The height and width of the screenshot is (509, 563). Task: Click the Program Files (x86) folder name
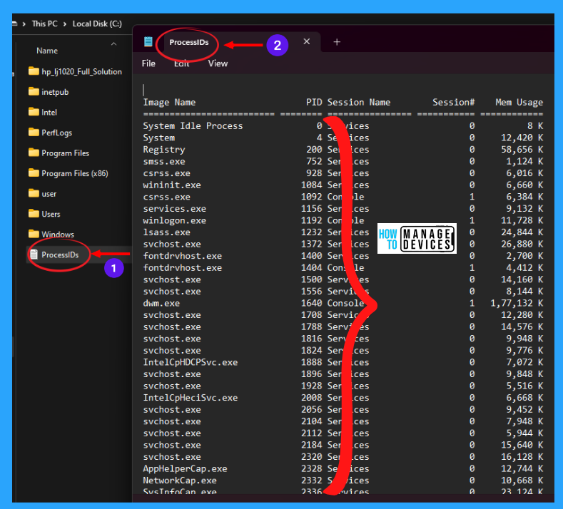point(75,173)
